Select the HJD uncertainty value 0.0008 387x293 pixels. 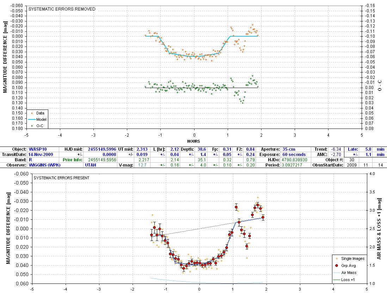(x=109, y=154)
